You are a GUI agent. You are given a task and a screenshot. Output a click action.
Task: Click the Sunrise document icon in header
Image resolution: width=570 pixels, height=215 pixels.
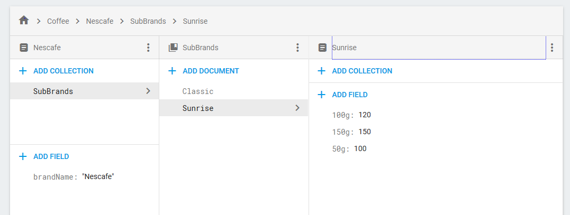click(322, 48)
